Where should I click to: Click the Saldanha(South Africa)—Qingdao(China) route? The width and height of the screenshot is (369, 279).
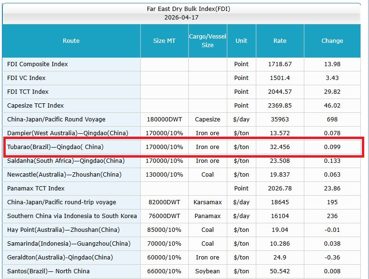(x=66, y=161)
